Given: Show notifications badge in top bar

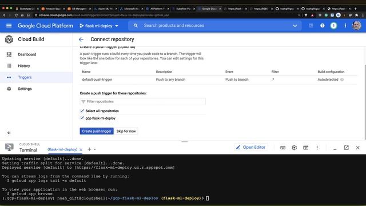Looking at the screenshot, I should [x=334, y=25].
